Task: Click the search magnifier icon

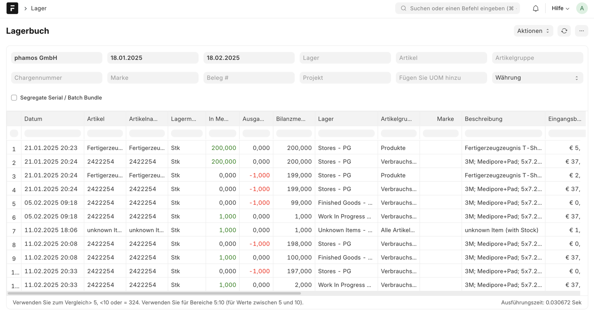Action: point(403,8)
